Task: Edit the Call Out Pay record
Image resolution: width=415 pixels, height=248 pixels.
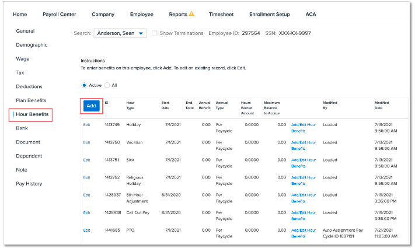Action: [86, 212]
